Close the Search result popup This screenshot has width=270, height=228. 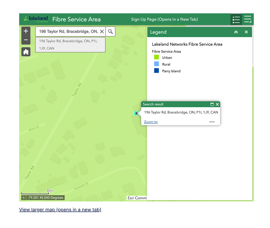tap(217, 104)
